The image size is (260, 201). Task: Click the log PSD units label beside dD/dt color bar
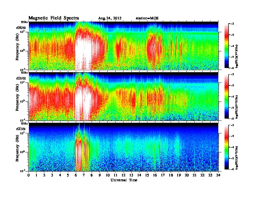pyautogui.click(x=237, y=107)
